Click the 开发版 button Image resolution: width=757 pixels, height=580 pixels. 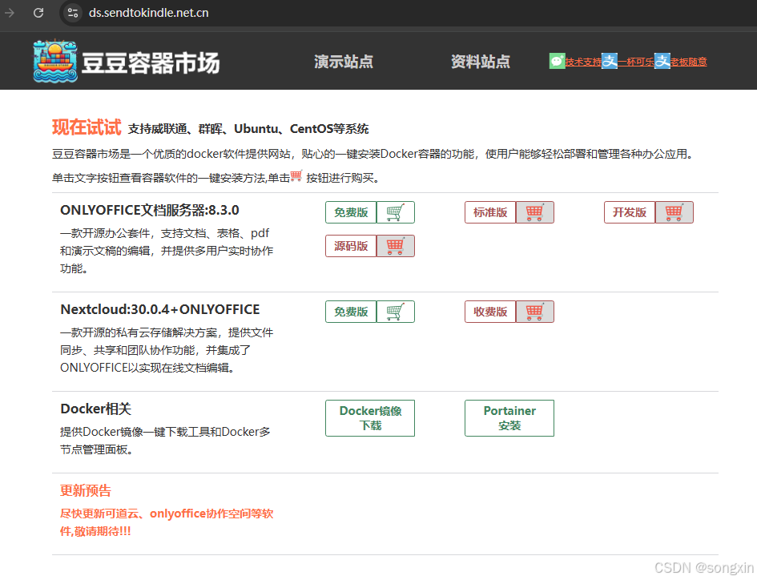pos(630,212)
